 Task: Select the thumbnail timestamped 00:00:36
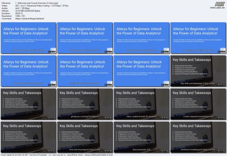pyautogui.click(x=28, y=104)
